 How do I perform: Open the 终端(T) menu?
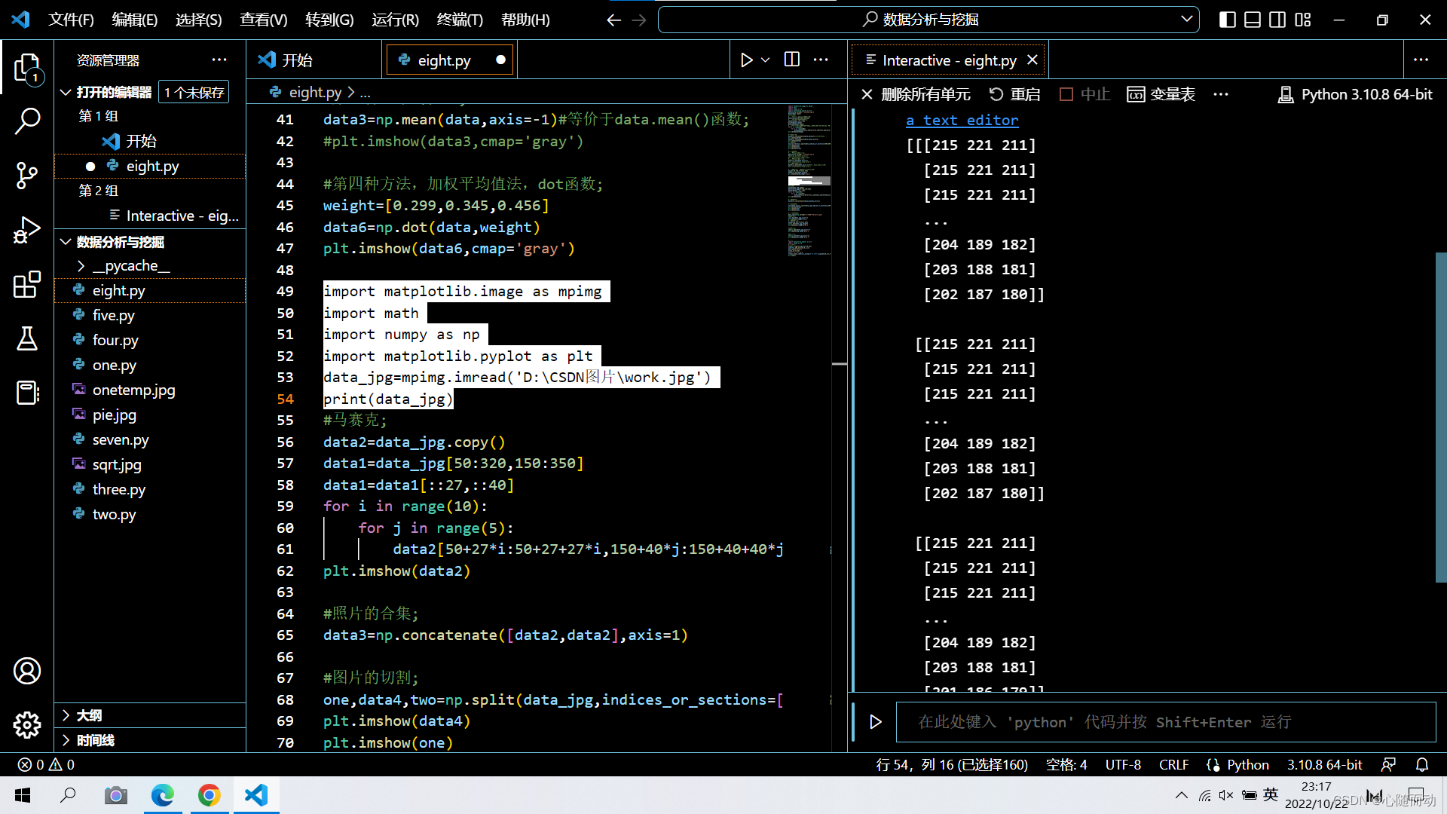point(460,20)
